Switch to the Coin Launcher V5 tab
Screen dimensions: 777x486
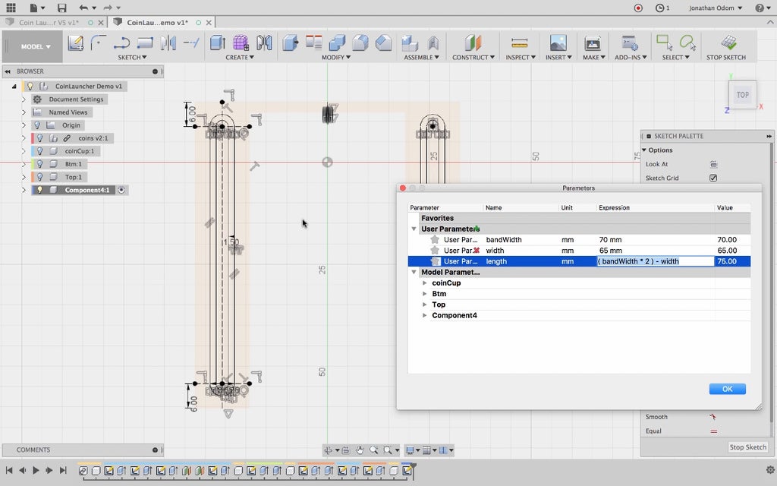pyautogui.click(x=47, y=24)
